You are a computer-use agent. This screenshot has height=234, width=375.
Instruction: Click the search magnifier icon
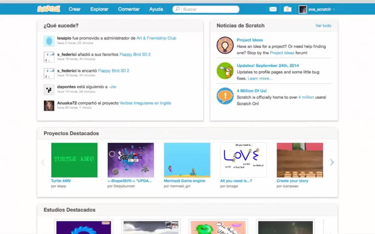point(177,9)
